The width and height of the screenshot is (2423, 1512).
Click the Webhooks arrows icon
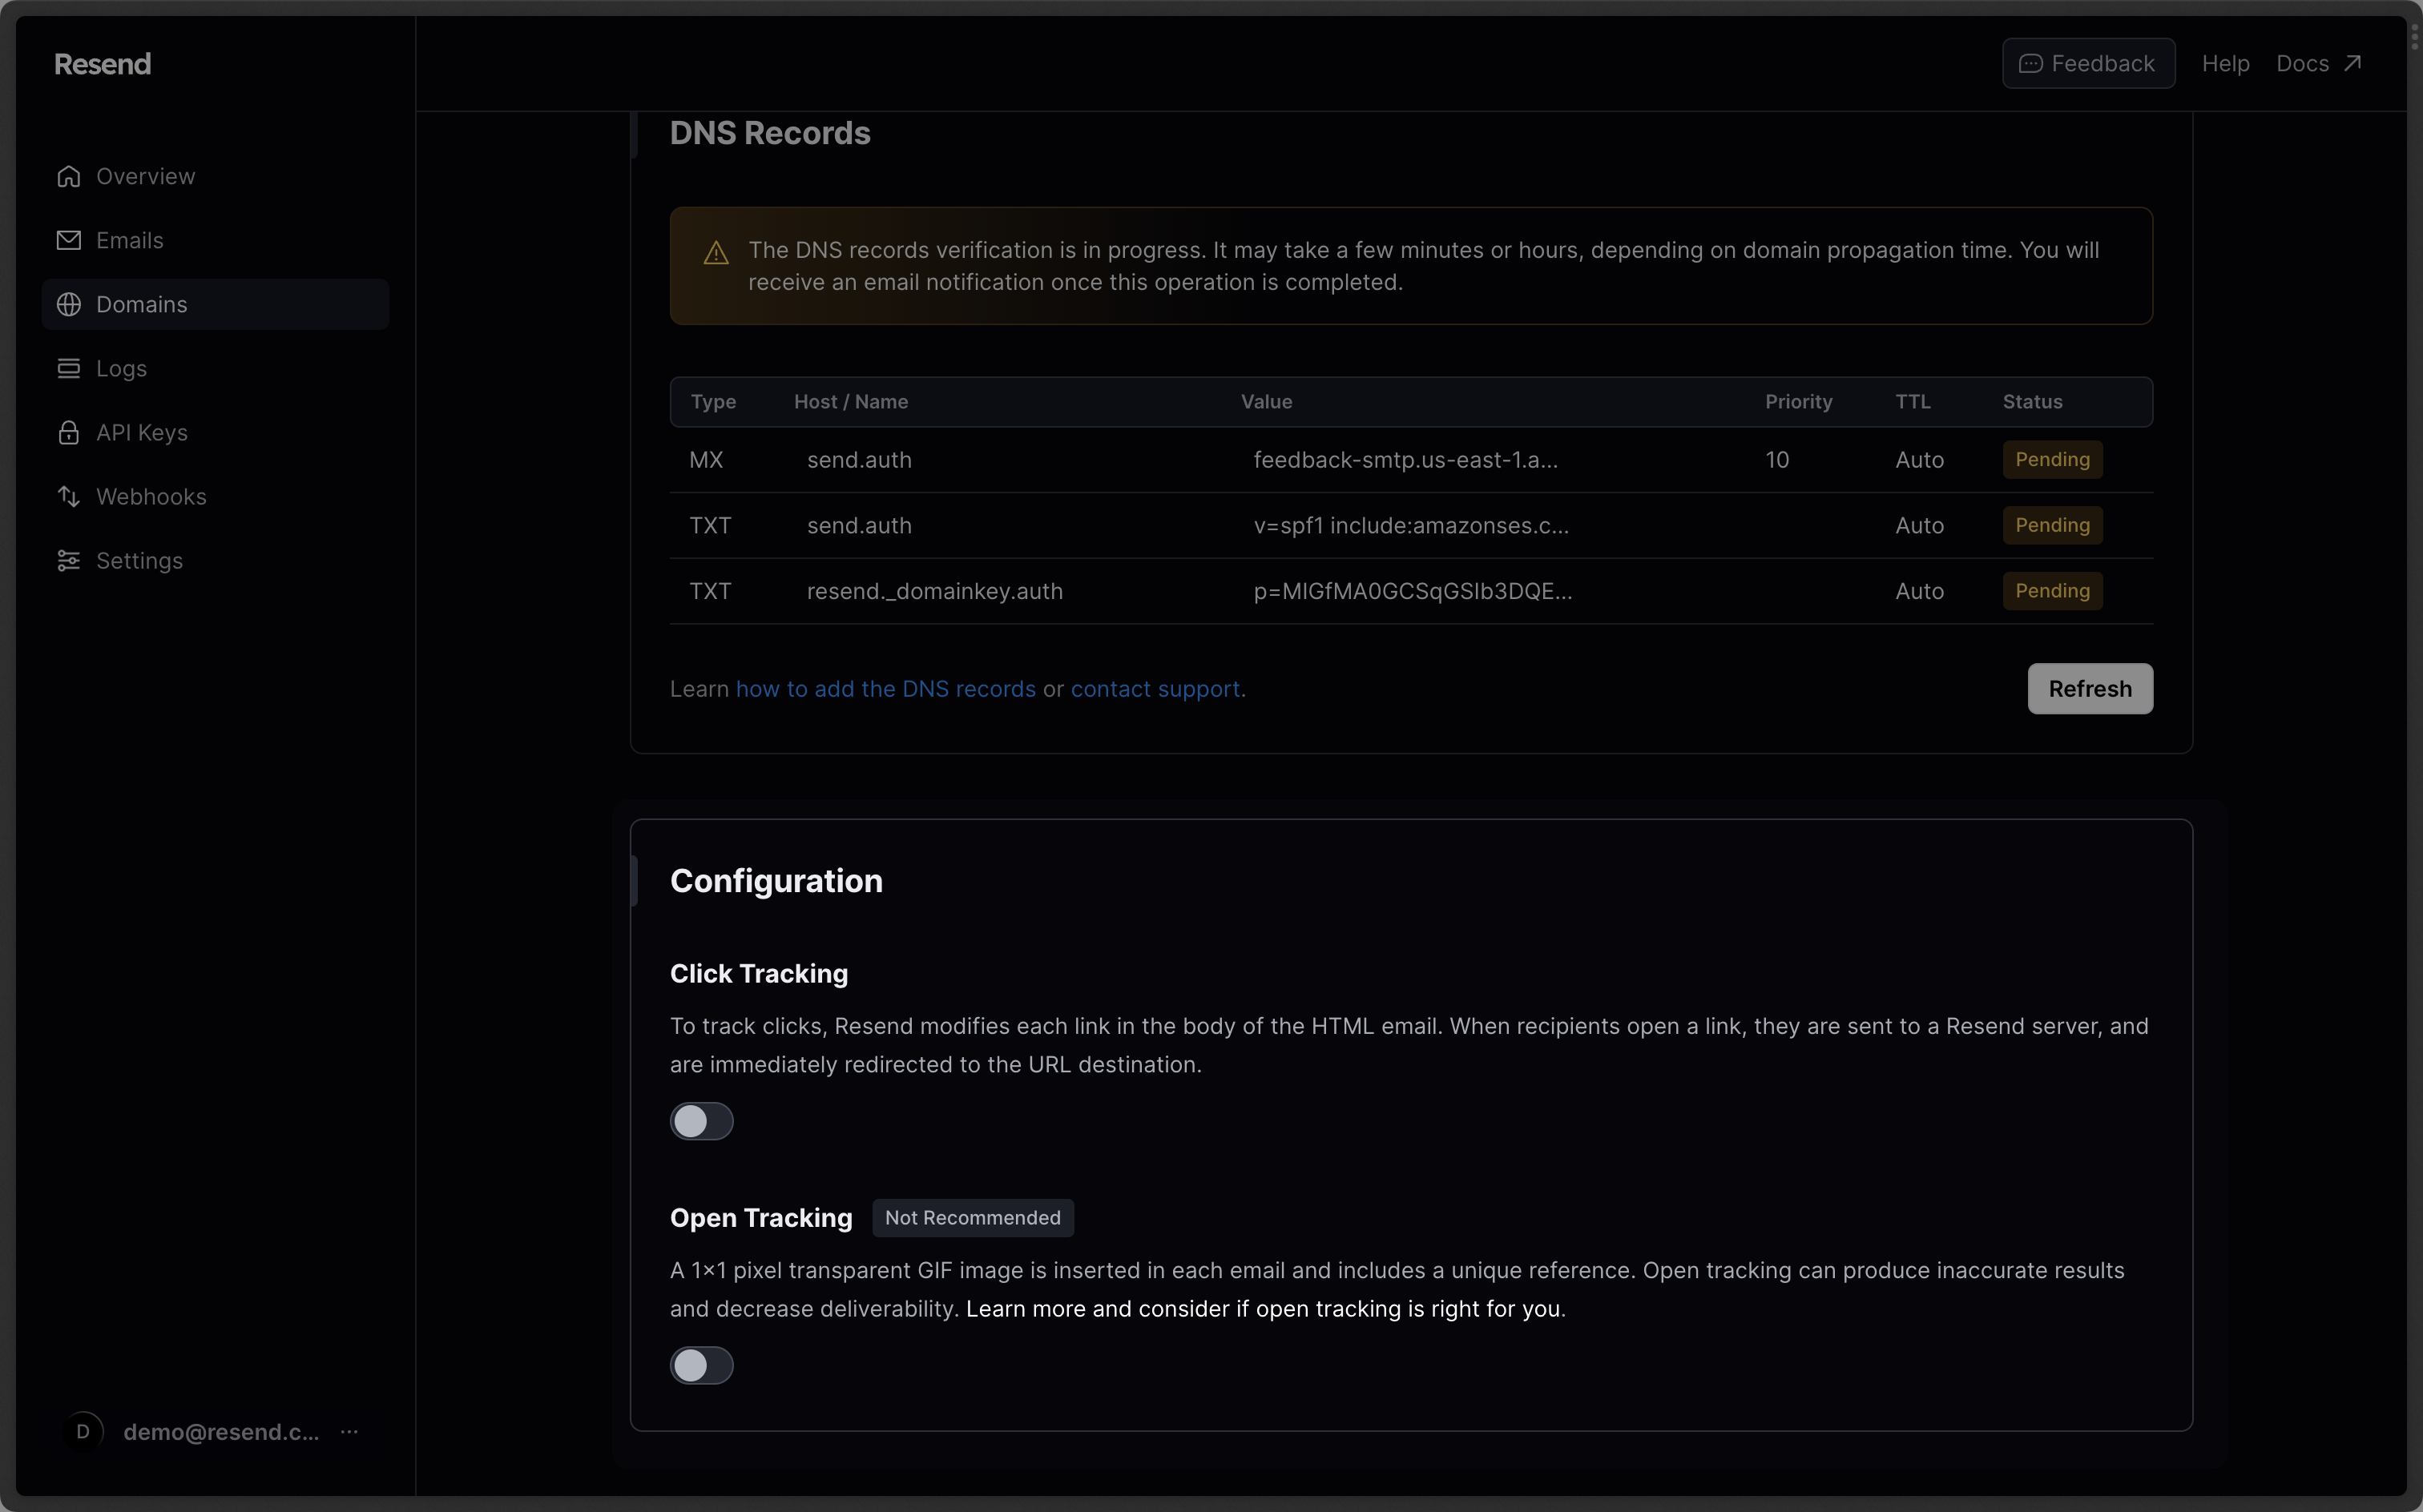pyautogui.click(x=68, y=496)
